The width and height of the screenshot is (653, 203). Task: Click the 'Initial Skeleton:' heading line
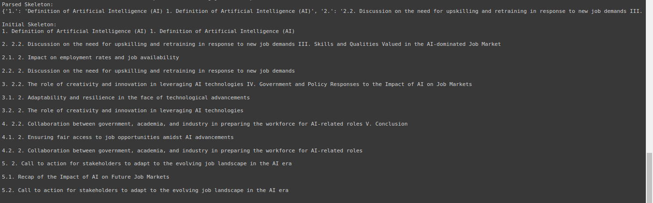pos(29,24)
